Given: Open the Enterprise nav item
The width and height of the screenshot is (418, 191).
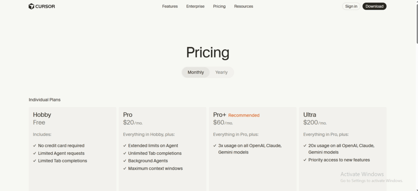Looking at the screenshot, I should tap(195, 7).
